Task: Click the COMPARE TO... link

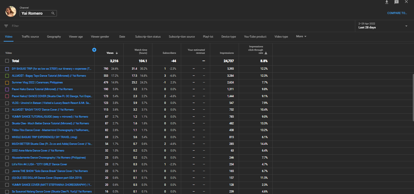Action: tap(397, 13)
